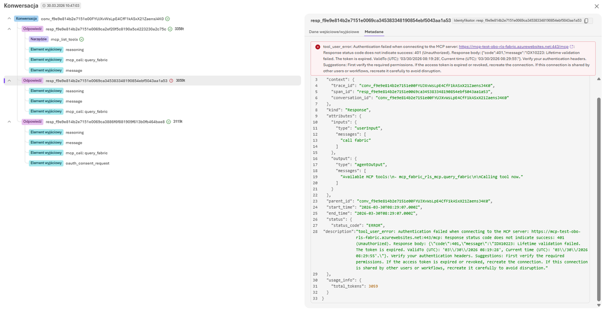Collapse the selected Odpowiedź node with 3059t
Image resolution: width=604 pixels, height=310 pixels.
9,81
